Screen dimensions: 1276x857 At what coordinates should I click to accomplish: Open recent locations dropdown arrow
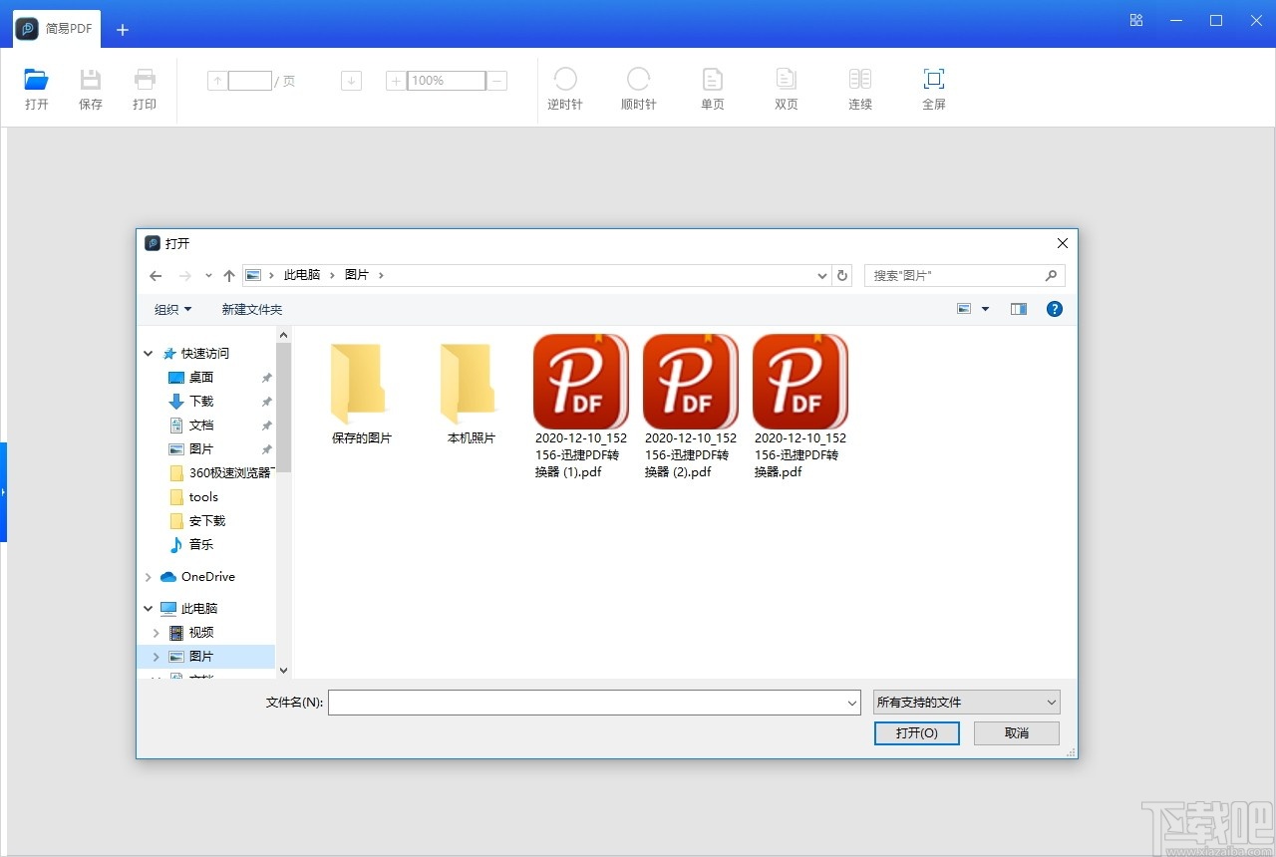tap(208, 276)
